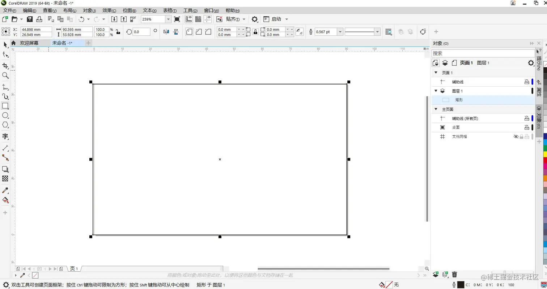Collapse the 图层 1 layer node
This screenshot has width=547, height=289.
[436, 91]
